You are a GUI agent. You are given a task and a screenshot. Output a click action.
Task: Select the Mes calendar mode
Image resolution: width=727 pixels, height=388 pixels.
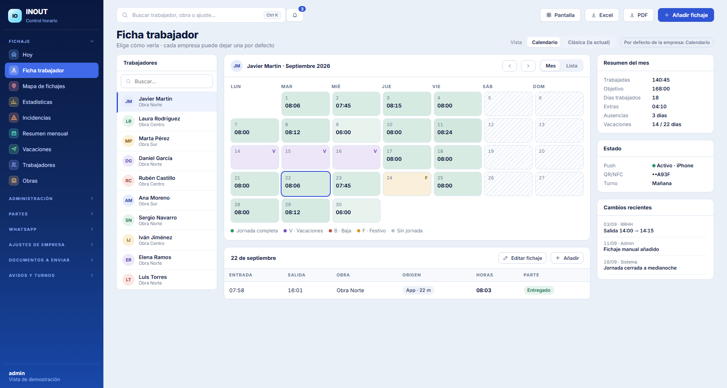(551, 66)
